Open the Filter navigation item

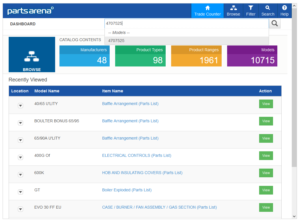coord(251,11)
